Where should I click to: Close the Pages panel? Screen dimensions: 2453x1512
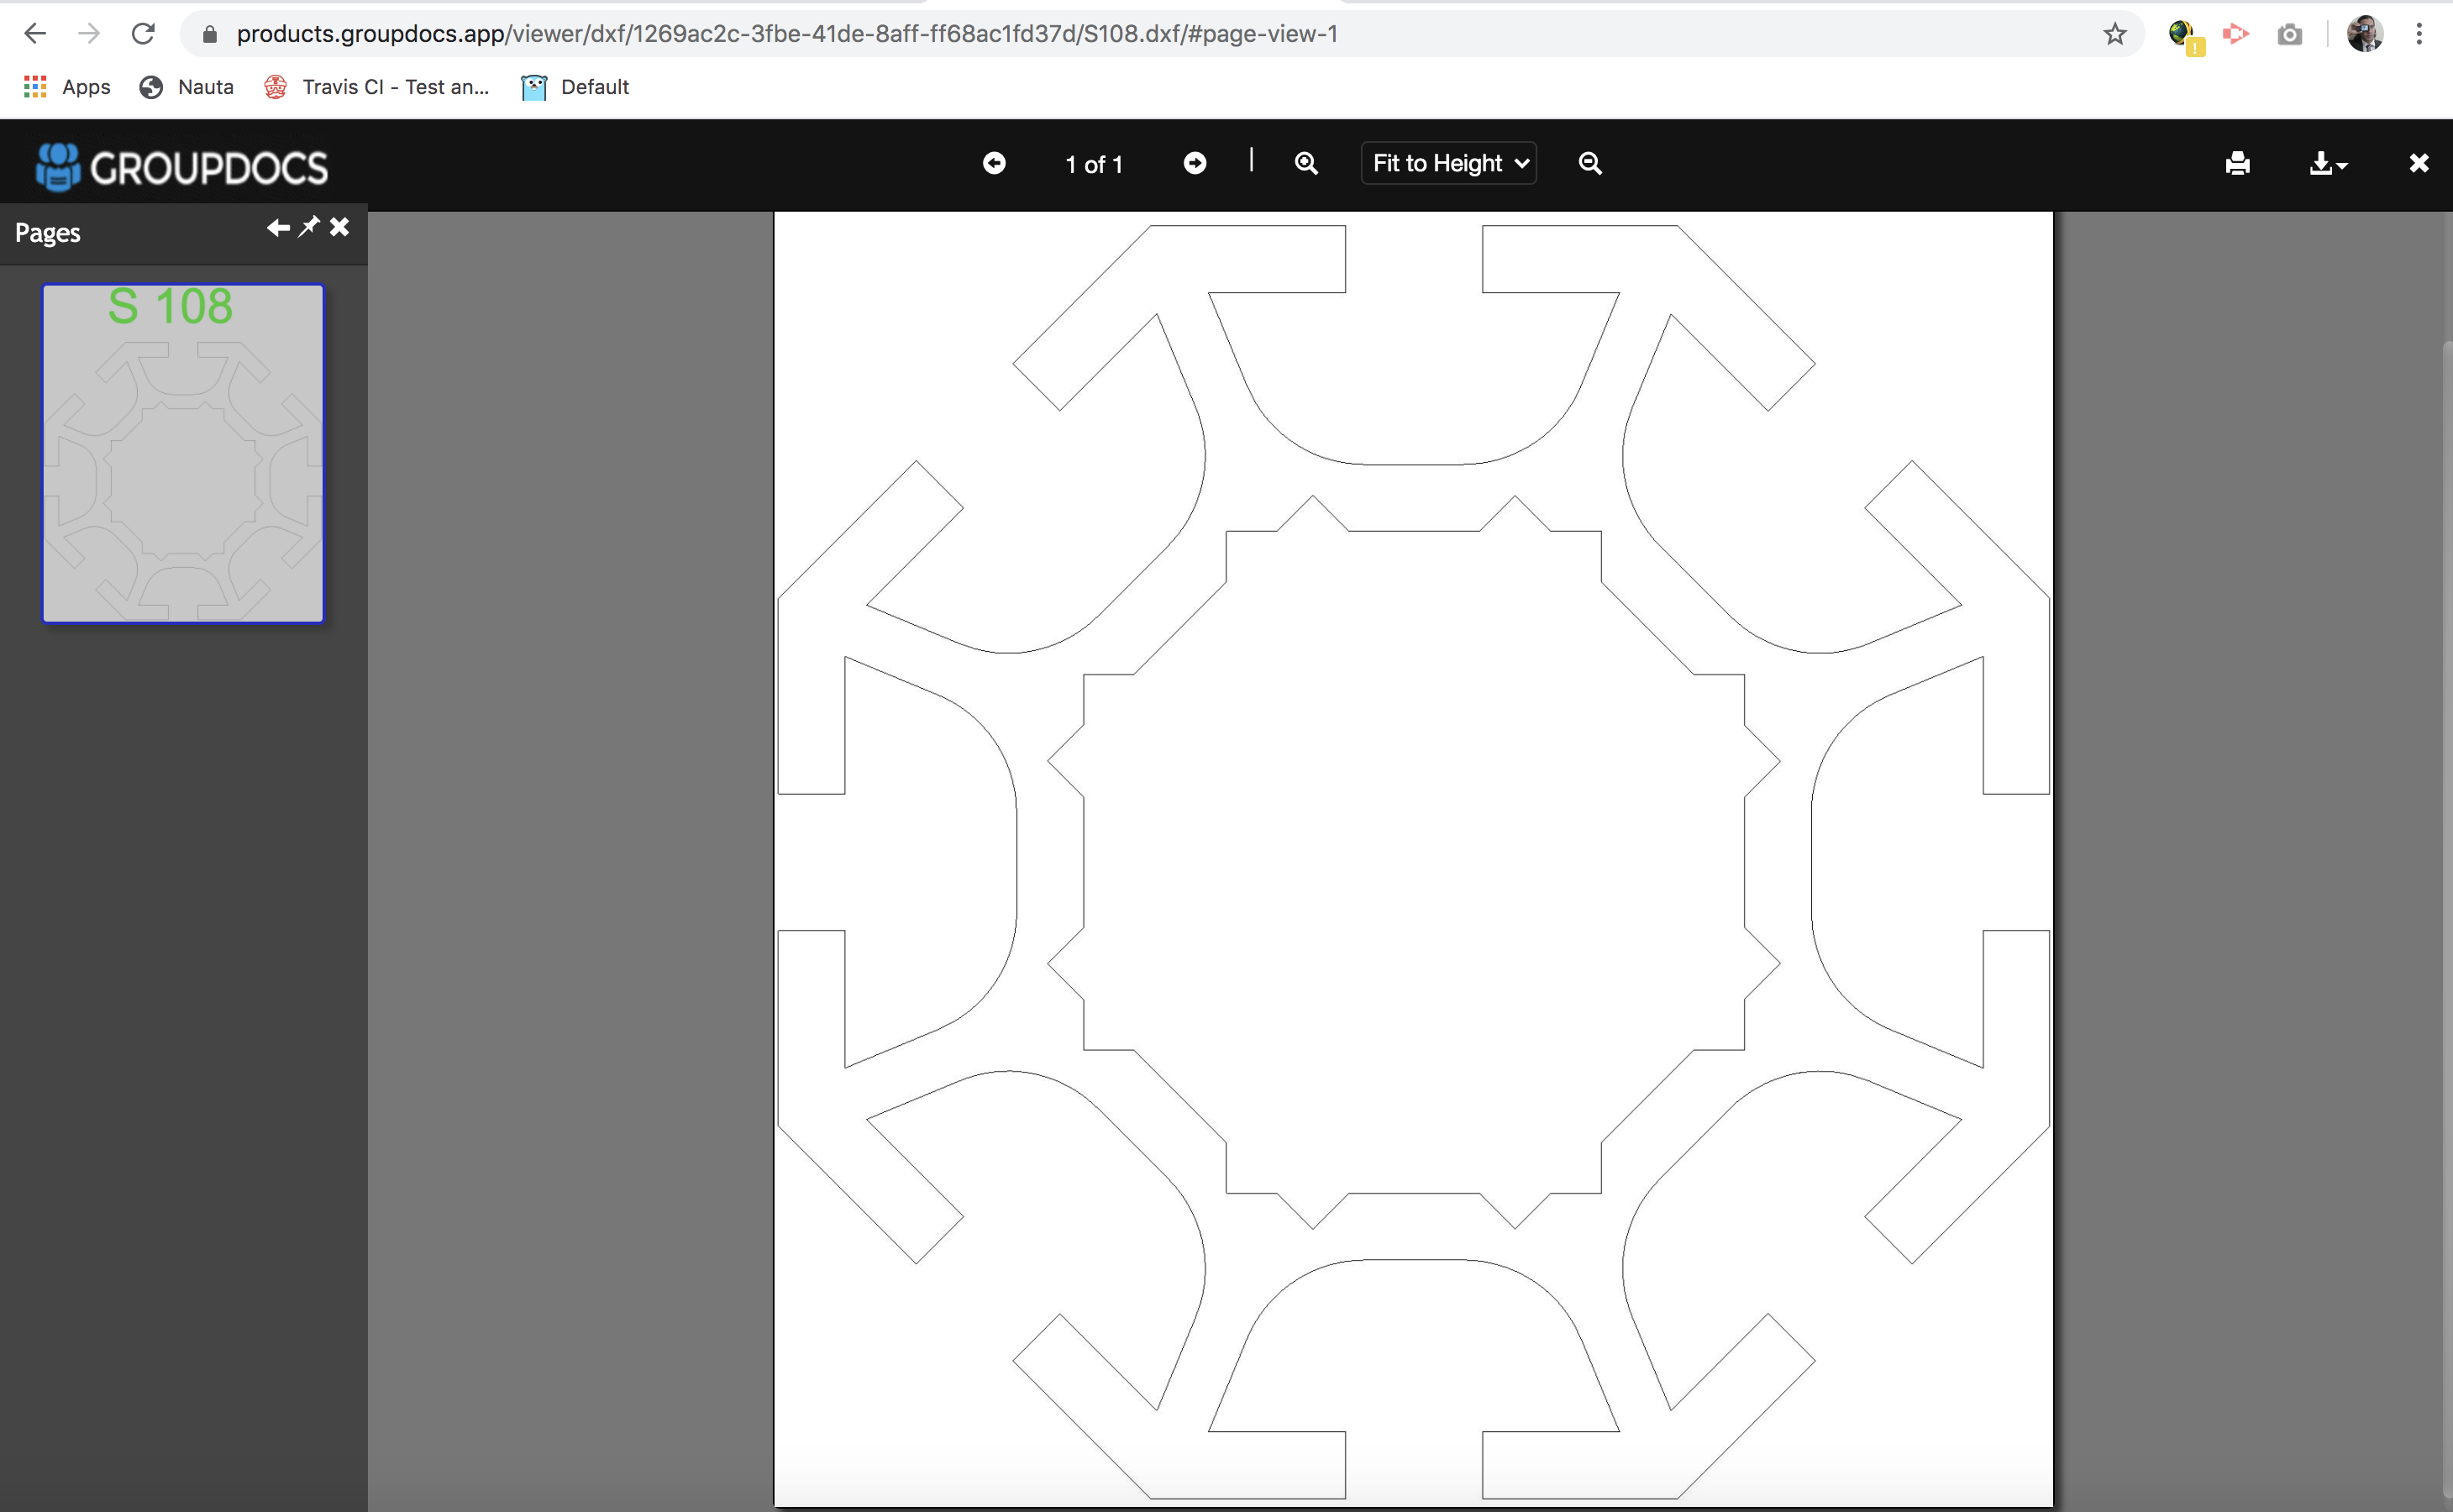(339, 227)
